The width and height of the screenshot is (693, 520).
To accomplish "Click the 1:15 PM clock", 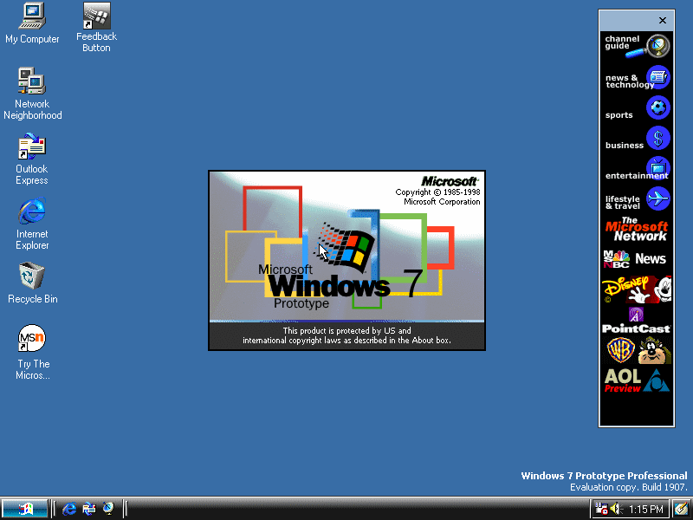I will click(x=645, y=510).
